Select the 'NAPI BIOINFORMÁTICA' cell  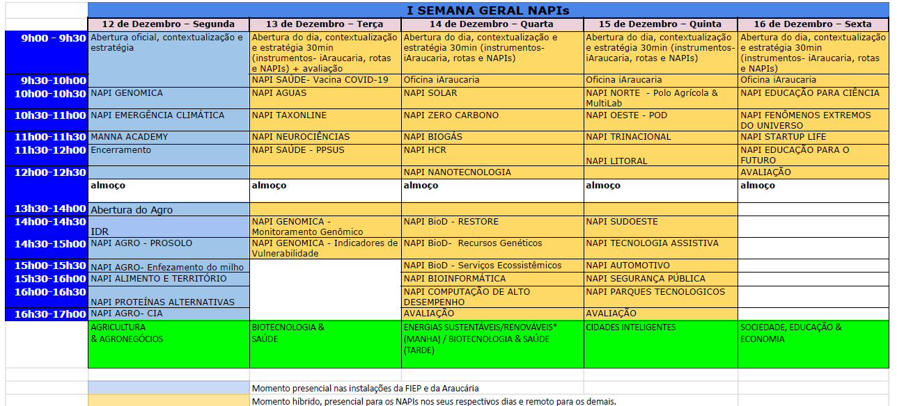(492, 279)
